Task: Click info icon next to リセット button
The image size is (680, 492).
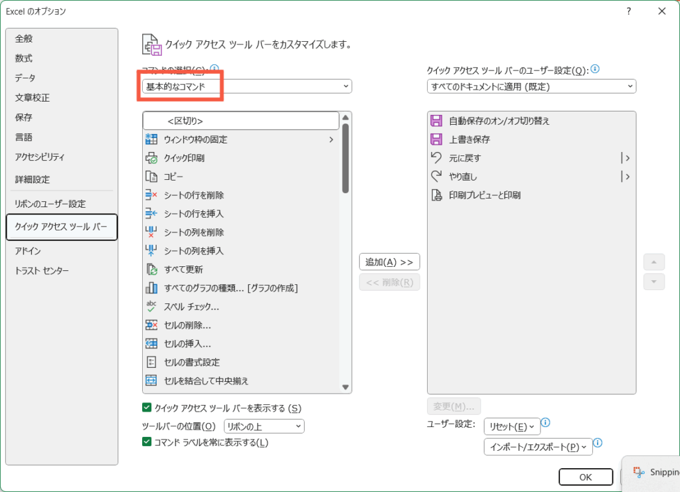Action: click(546, 422)
